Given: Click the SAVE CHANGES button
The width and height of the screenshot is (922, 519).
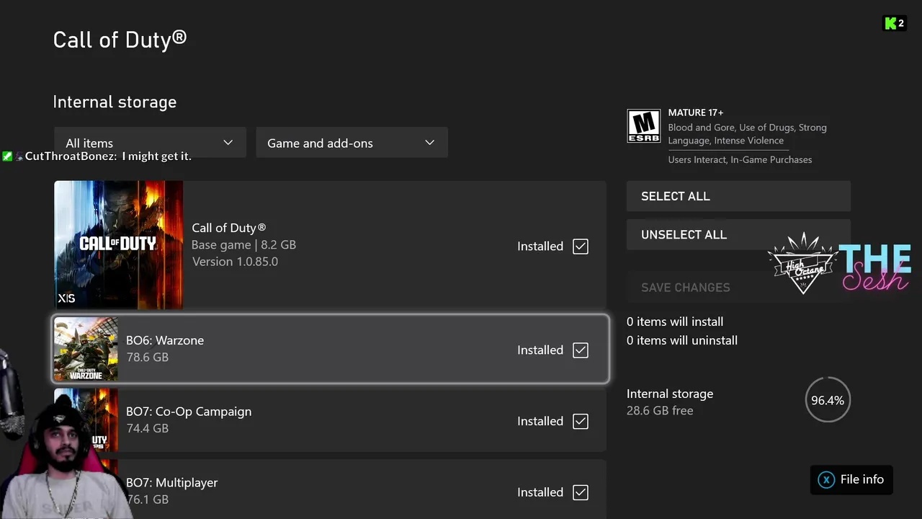Looking at the screenshot, I should [x=685, y=288].
